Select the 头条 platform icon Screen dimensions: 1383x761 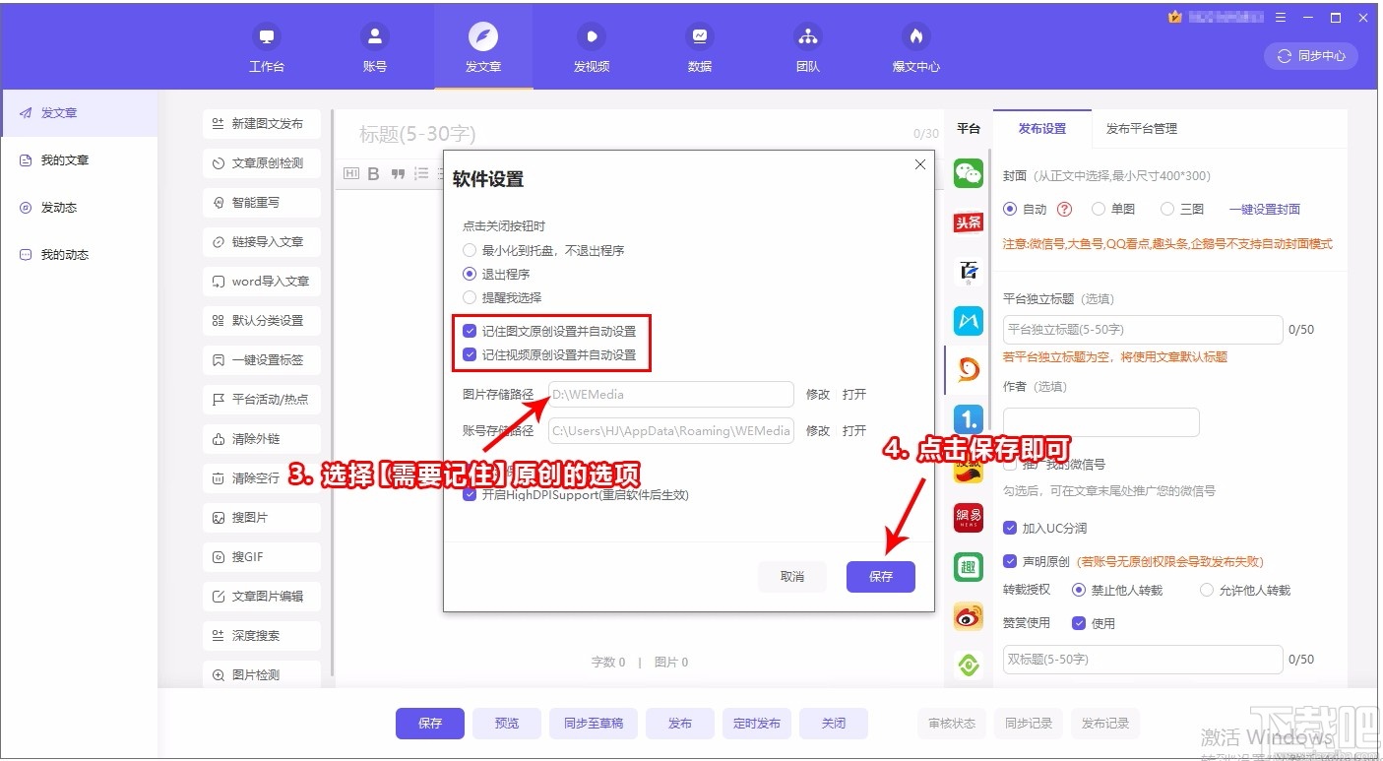(x=968, y=222)
